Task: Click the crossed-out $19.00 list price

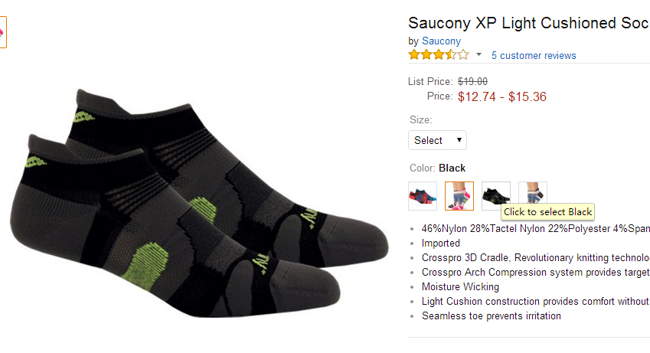Action: tap(472, 82)
